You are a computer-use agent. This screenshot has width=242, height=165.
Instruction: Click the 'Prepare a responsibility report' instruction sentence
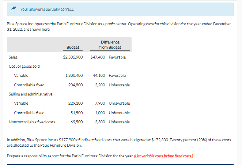coord(70,156)
